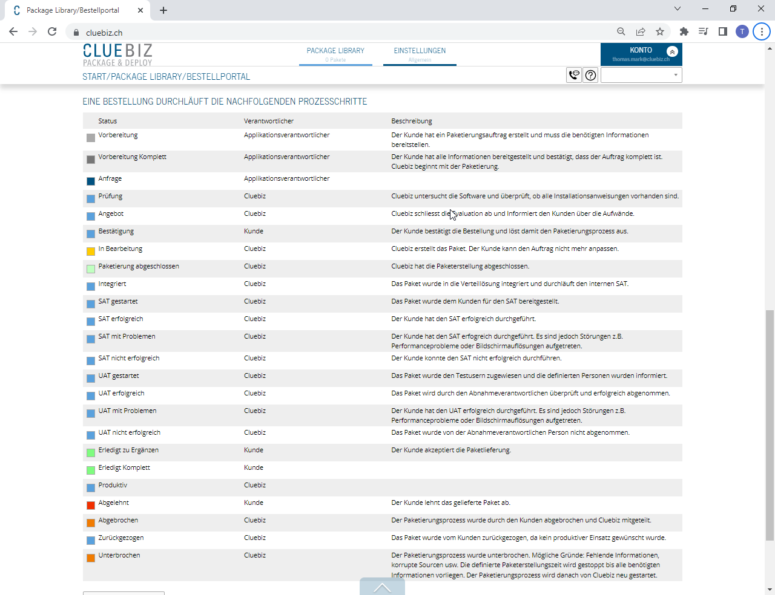
Task: Click the light green Paketierung abgeschlossen square
Action: (x=91, y=269)
